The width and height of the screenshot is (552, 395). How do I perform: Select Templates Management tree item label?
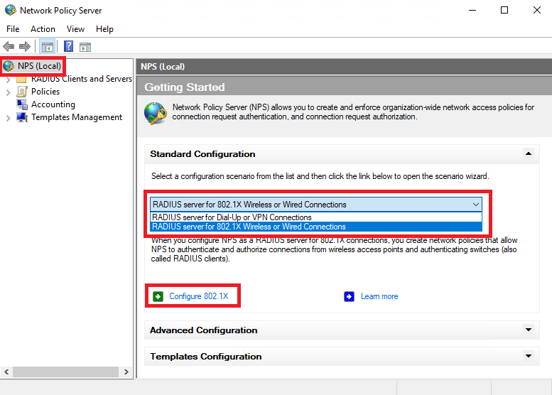[77, 117]
